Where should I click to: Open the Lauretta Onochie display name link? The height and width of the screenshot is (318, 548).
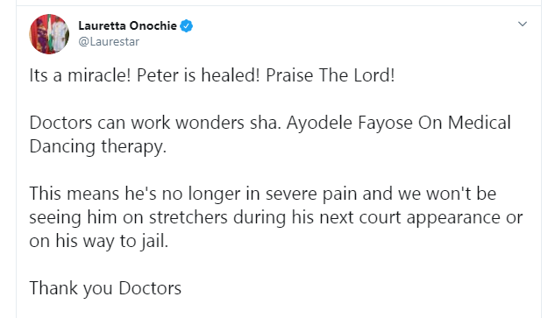[127, 25]
